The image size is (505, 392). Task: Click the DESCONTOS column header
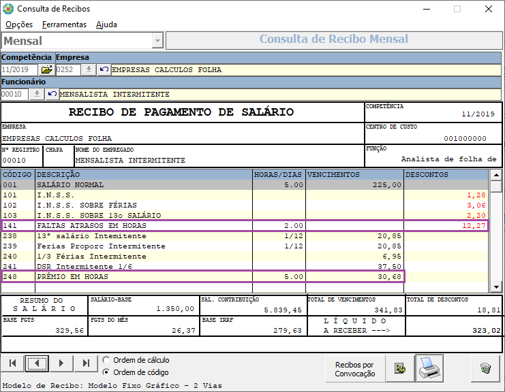[x=446, y=175]
